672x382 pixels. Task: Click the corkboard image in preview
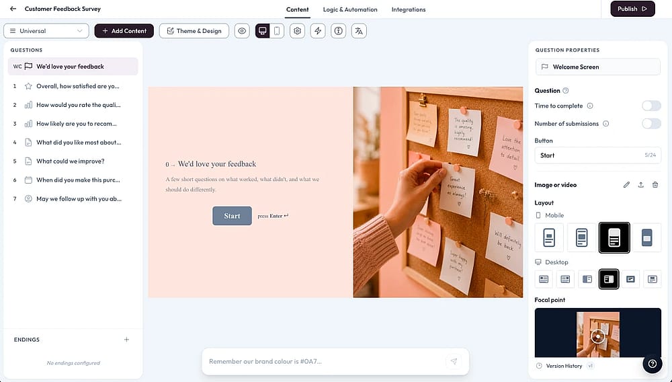point(437,192)
